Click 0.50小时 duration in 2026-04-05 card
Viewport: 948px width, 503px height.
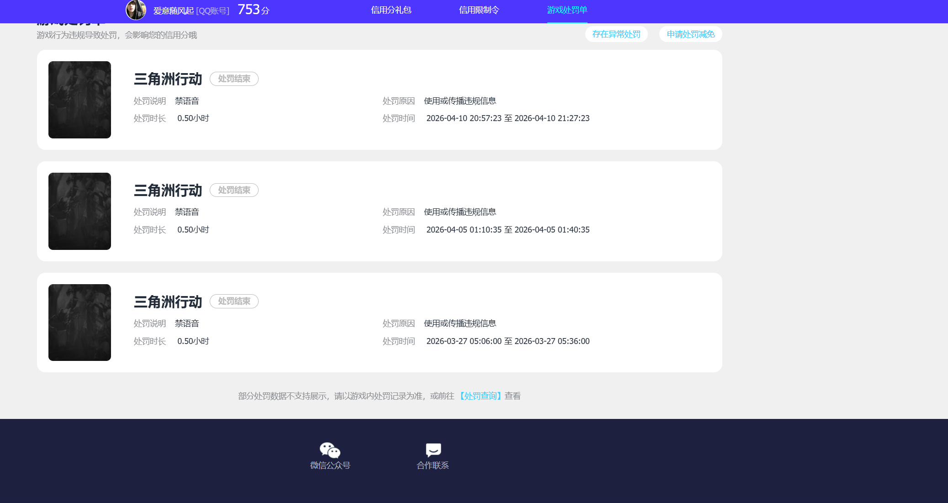tap(193, 230)
